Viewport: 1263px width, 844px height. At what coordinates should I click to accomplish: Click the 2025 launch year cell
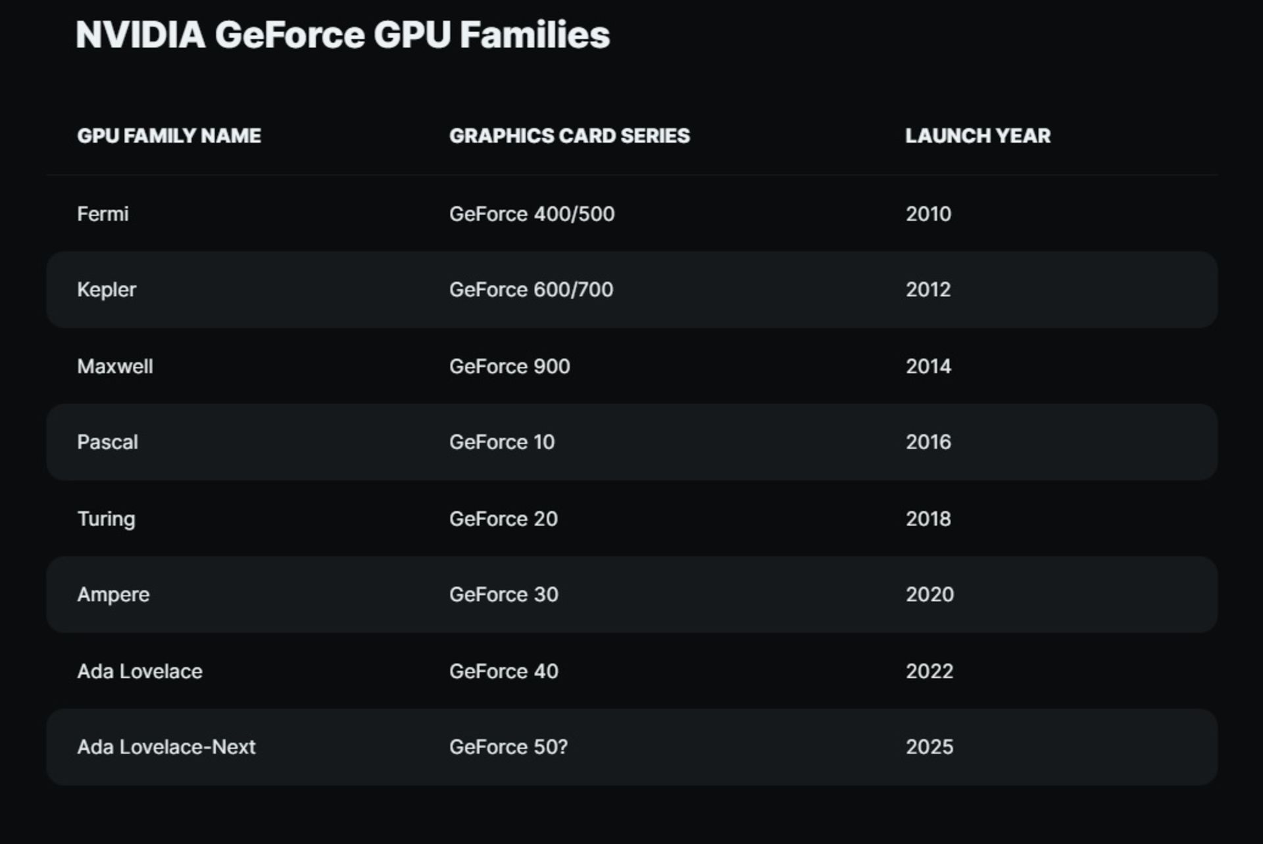(929, 747)
